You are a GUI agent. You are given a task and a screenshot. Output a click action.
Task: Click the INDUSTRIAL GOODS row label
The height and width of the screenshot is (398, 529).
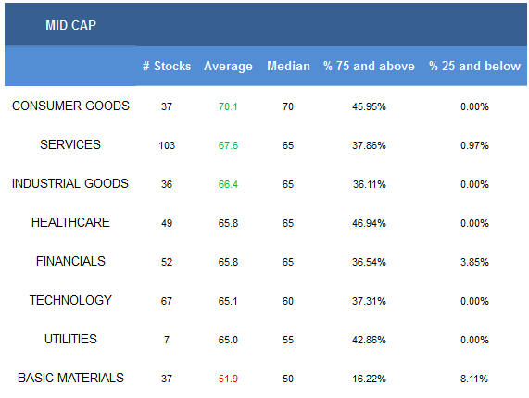click(x=70, y=183)
